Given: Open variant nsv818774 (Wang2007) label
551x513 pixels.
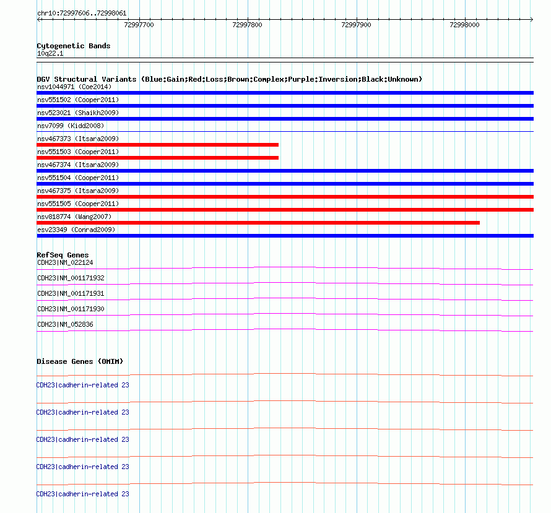Looking at the screenshot, I should tap(74, 217).
